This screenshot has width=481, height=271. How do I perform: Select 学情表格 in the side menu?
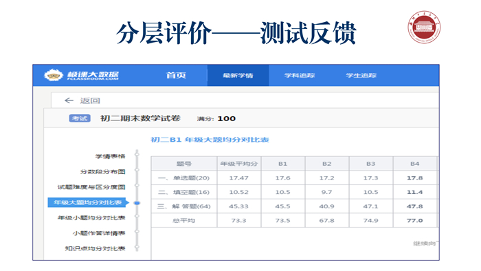click(x=110, y=156)
